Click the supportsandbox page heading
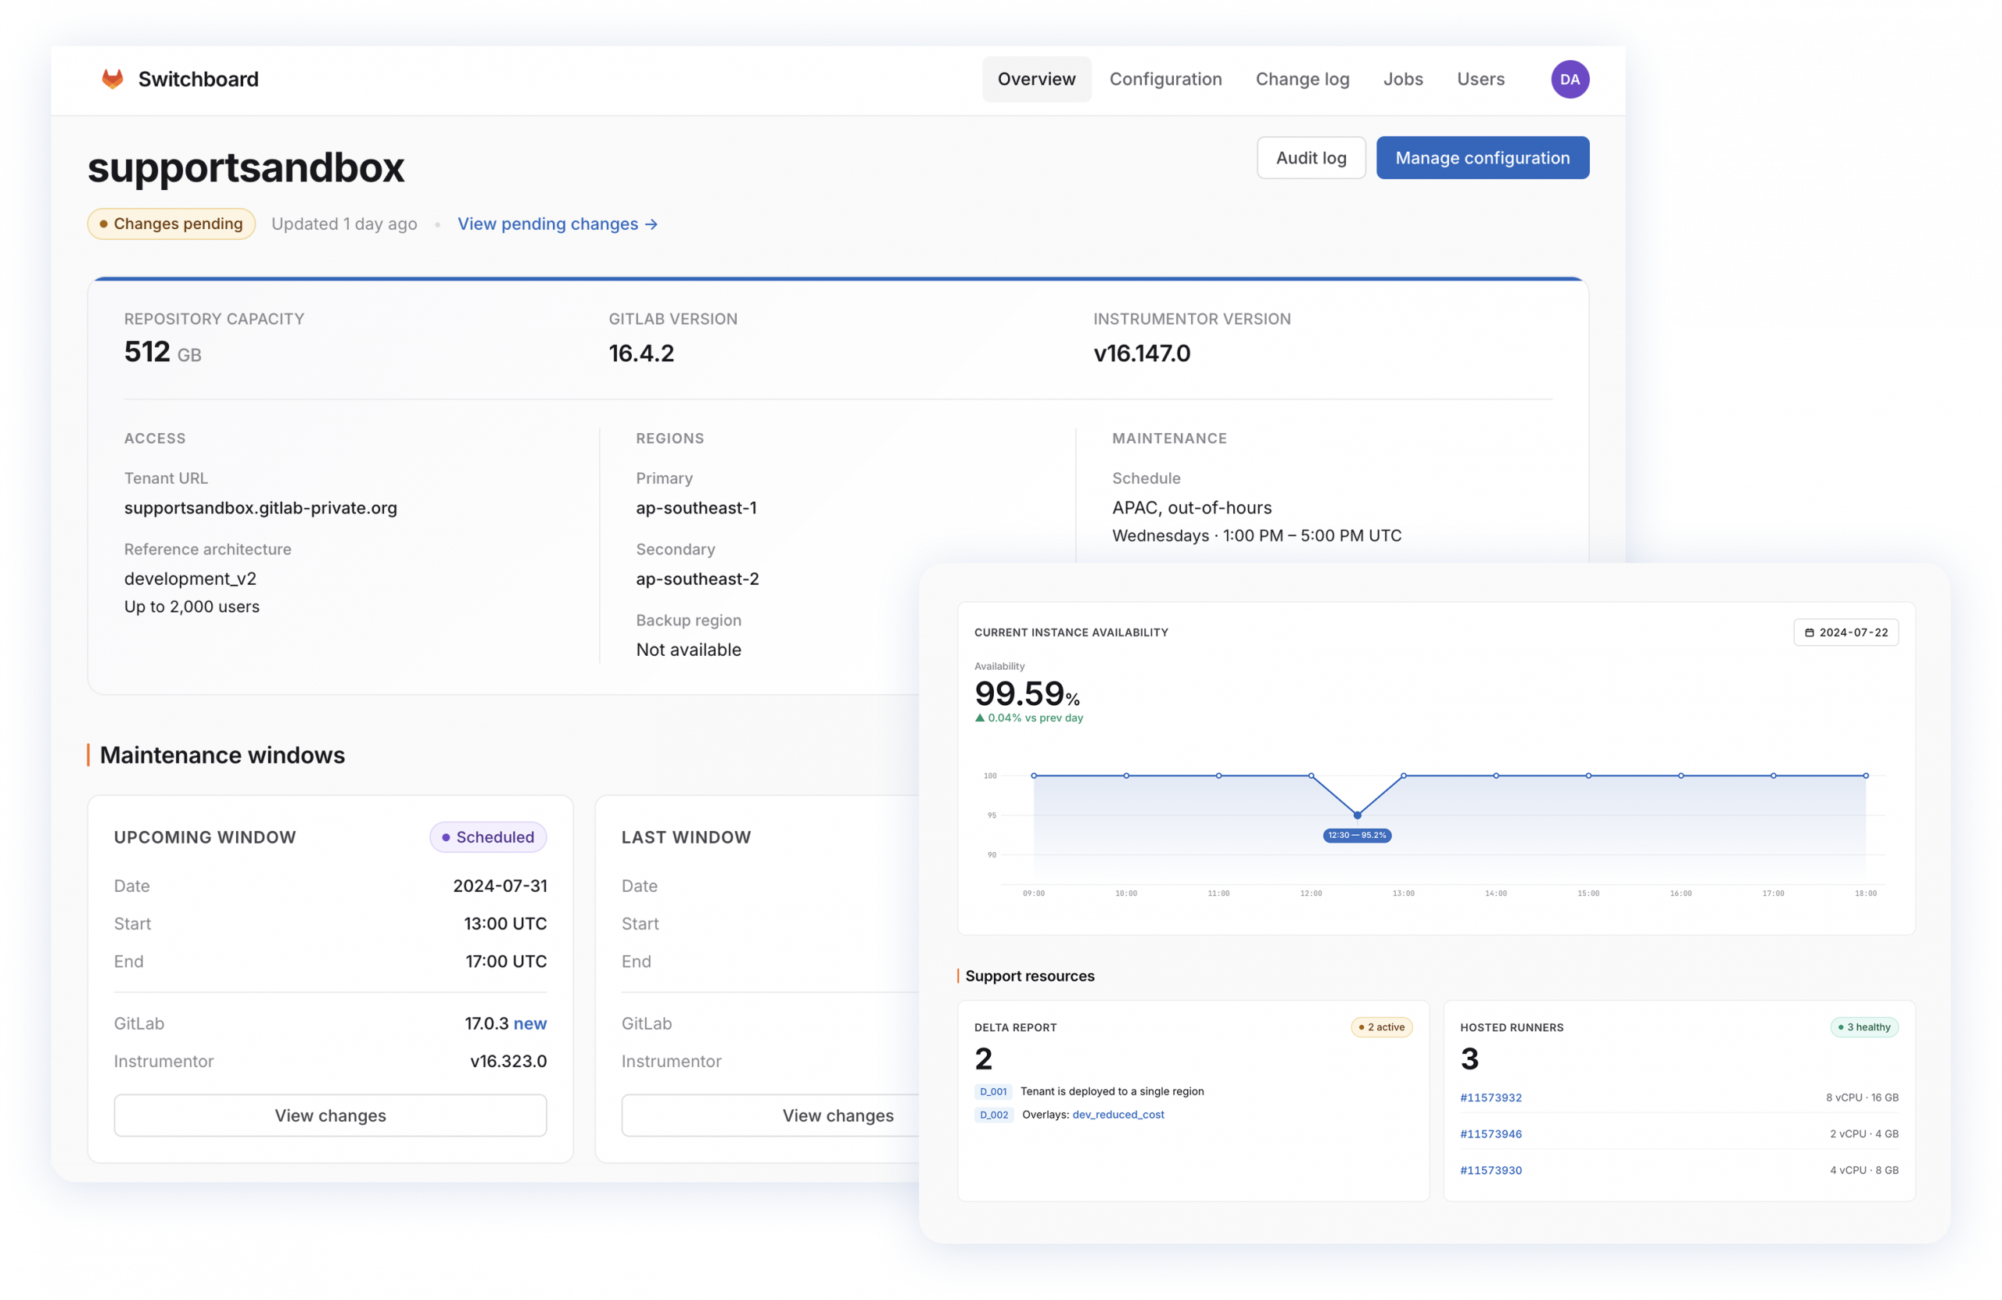Screen dimensions: 2002x1300 [x=246, y=167]
